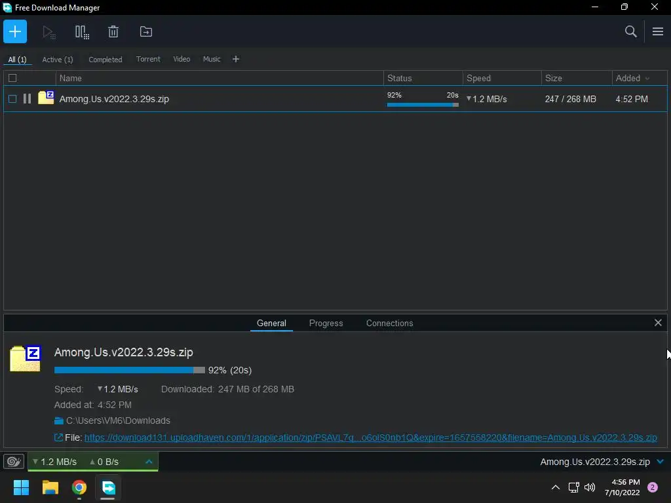Image resolution: width=671 pixels, height=503 pixels.
Task: Click the blue Add download plus button
Action: (x=15, y=31)
